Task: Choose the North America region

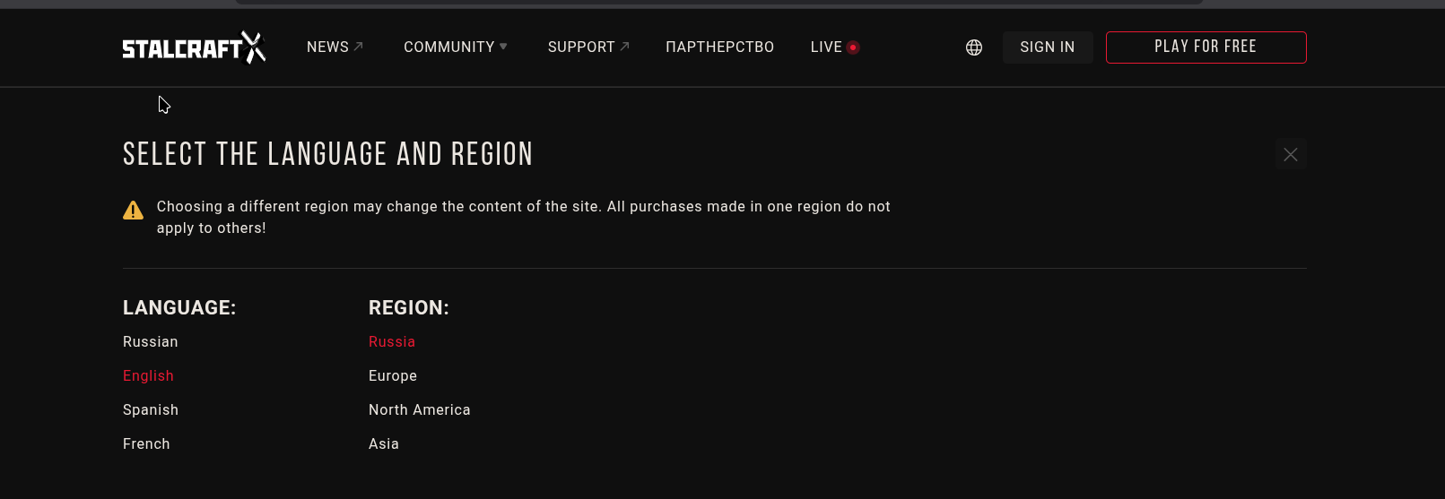Action: pyautogui.click(x=419, y=410)
